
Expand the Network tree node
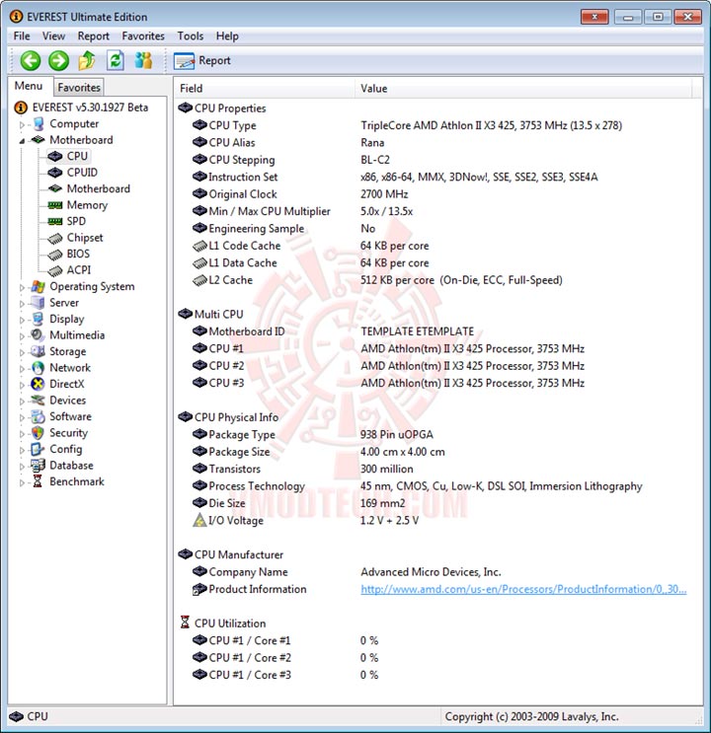(22, 369)
